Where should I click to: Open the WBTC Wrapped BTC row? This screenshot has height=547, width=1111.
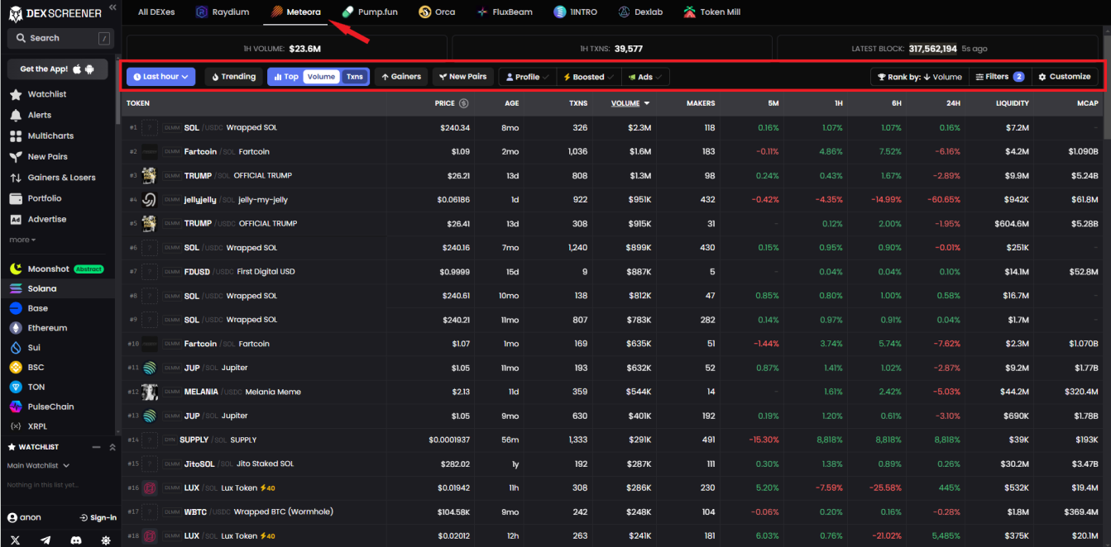tap(612, 511)
